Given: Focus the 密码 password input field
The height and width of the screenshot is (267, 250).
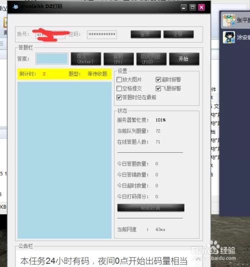Looking at the screenshot, I should pyautogui.click(x=102, y=35).
